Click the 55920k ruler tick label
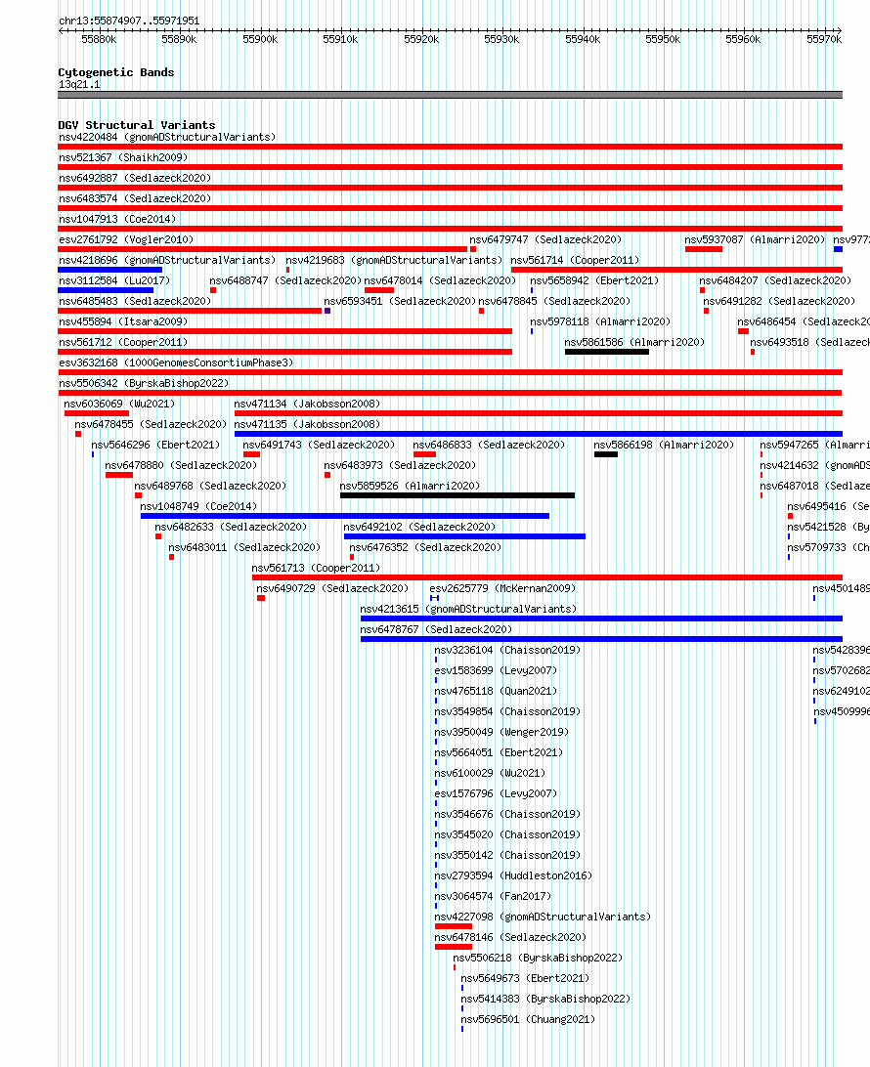This screenshot has height=1067, width=870. [421, 39]
